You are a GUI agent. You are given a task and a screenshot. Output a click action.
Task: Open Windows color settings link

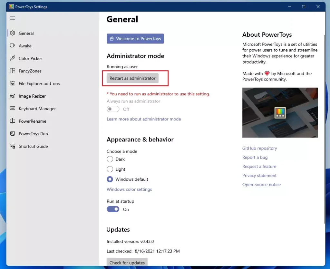[129, 189]
